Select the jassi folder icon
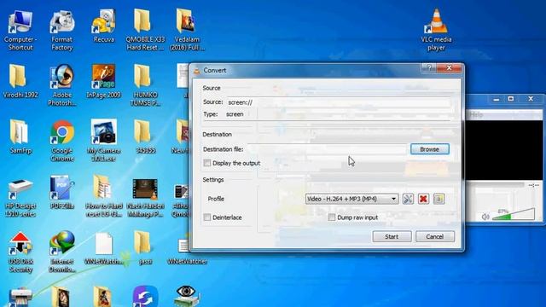This screenshot has width=546, height=307. pos(145,248)
